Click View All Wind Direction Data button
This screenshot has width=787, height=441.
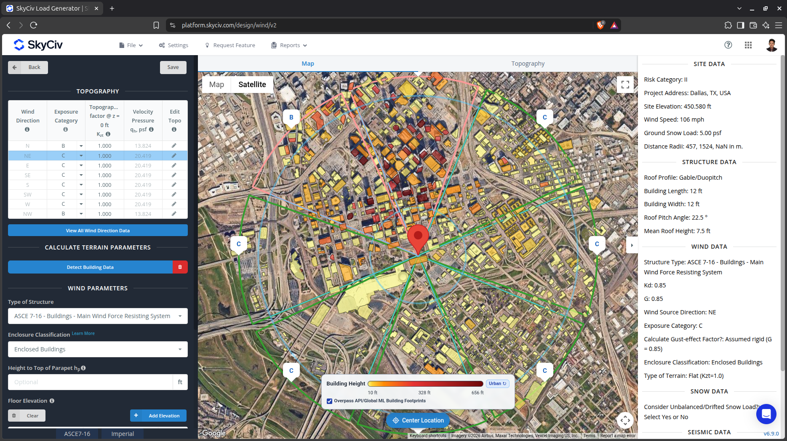[x=98, y=230]
